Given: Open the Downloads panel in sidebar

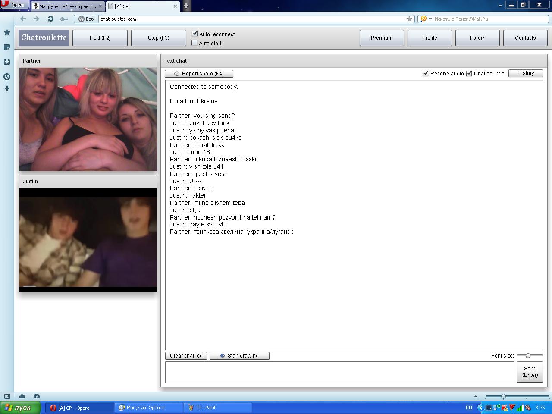Looking at the screenshot, I should tap(7, 62).
